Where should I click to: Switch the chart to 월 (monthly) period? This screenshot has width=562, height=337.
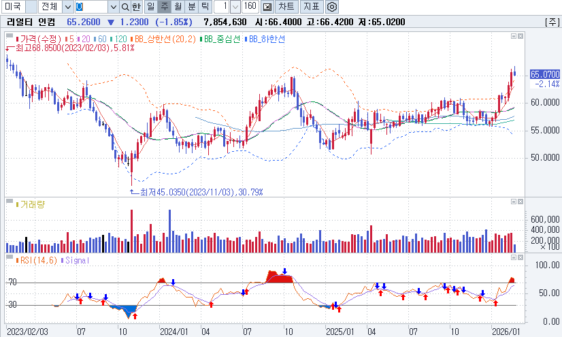[178, 7]
